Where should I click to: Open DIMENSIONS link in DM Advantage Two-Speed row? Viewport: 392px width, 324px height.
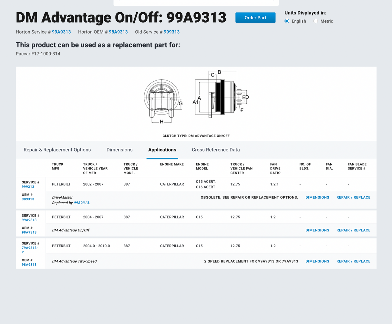pyautogui.click(x=317, y=261)
